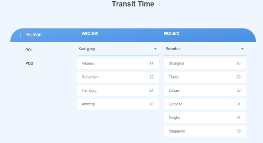The height and width of the screenshot is (143, 263).
Task: Select the Shanghai destination row
Action: tap(205, 64)
